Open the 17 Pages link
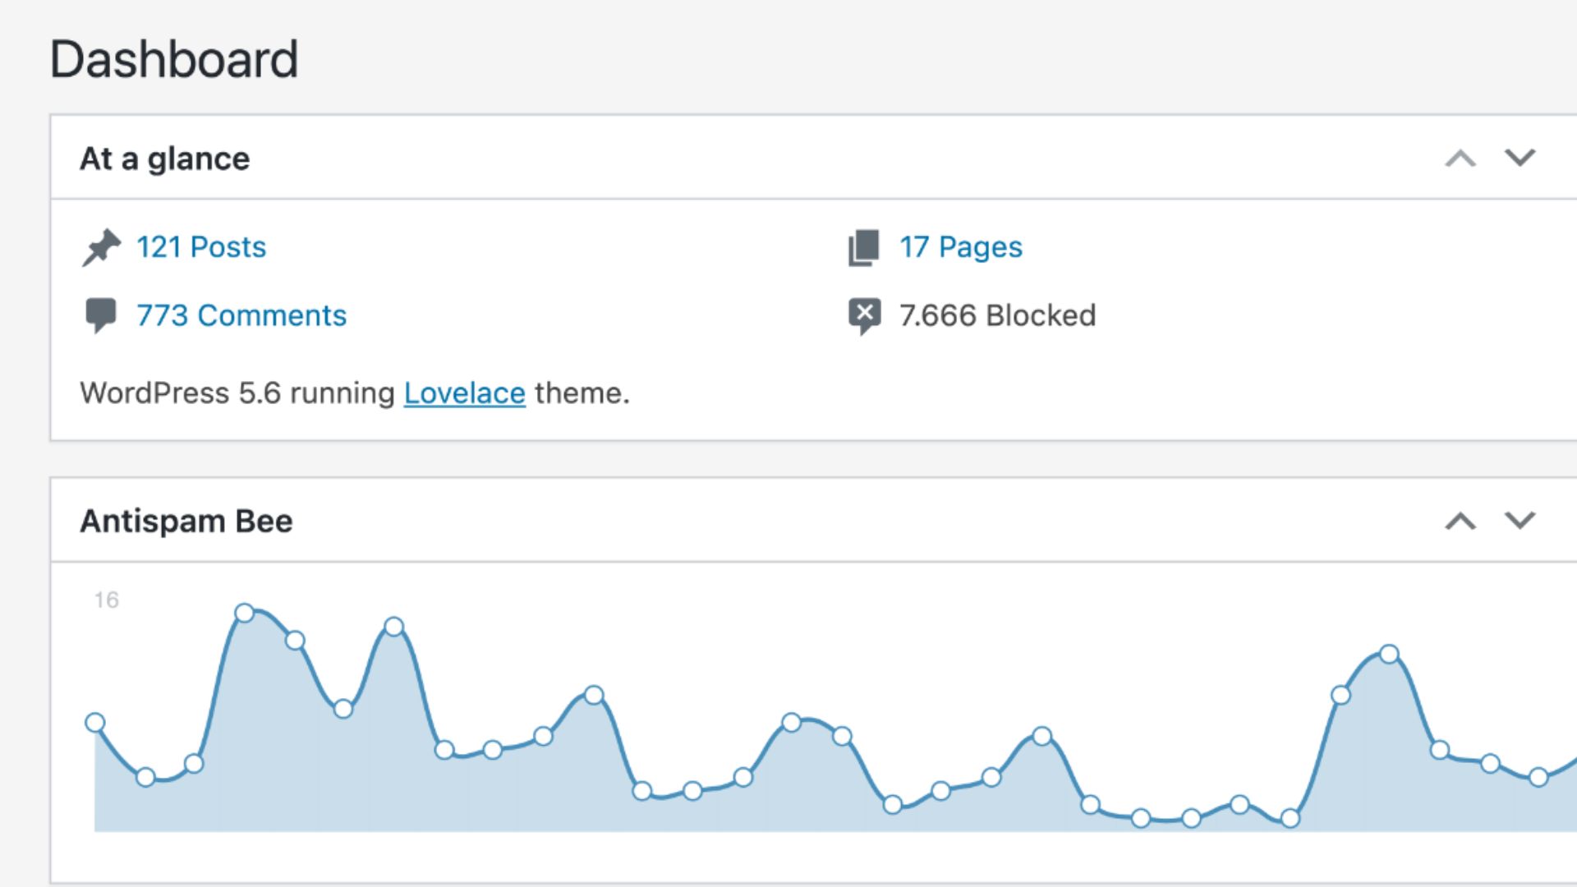Image resolution: width=1577 pixels, height=887 pixels. pos(960,247)
